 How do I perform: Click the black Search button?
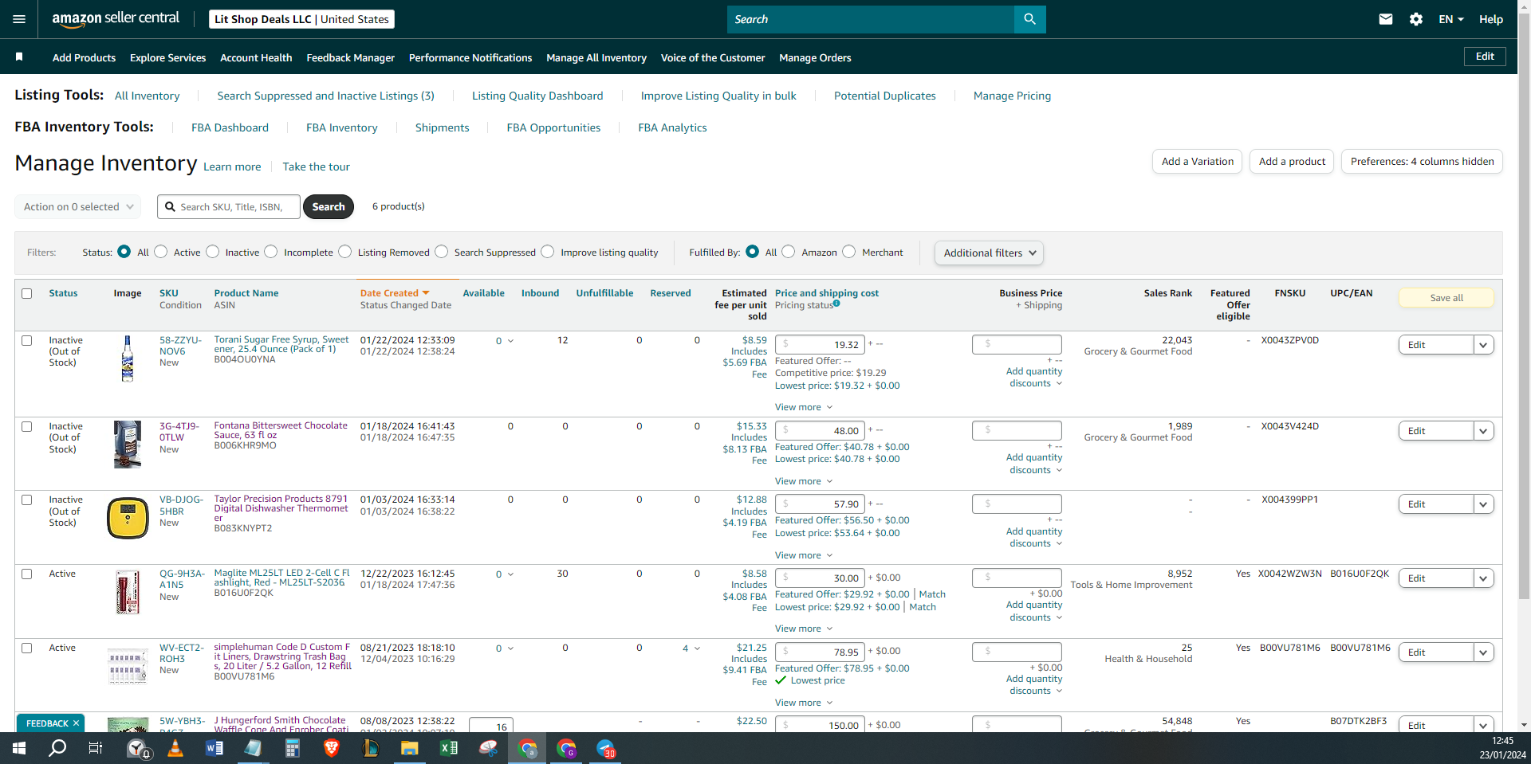329,206
